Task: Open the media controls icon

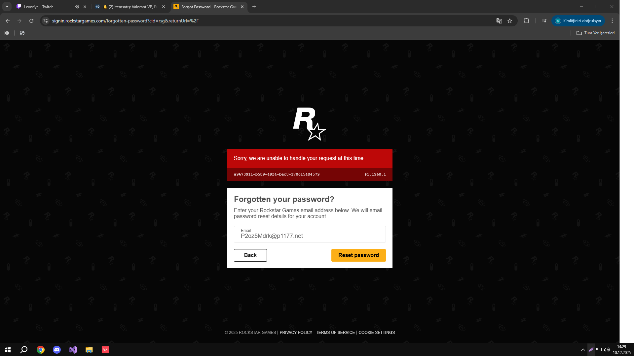Action: (x=544, y=21)
